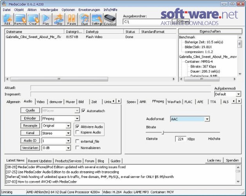Enable Normalisieren checkbox
Screen dimensions: 246x196
77,148
